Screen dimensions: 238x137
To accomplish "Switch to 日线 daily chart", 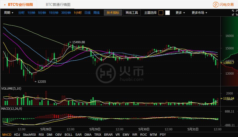I will pyautogui.click(x=87, y=13).
